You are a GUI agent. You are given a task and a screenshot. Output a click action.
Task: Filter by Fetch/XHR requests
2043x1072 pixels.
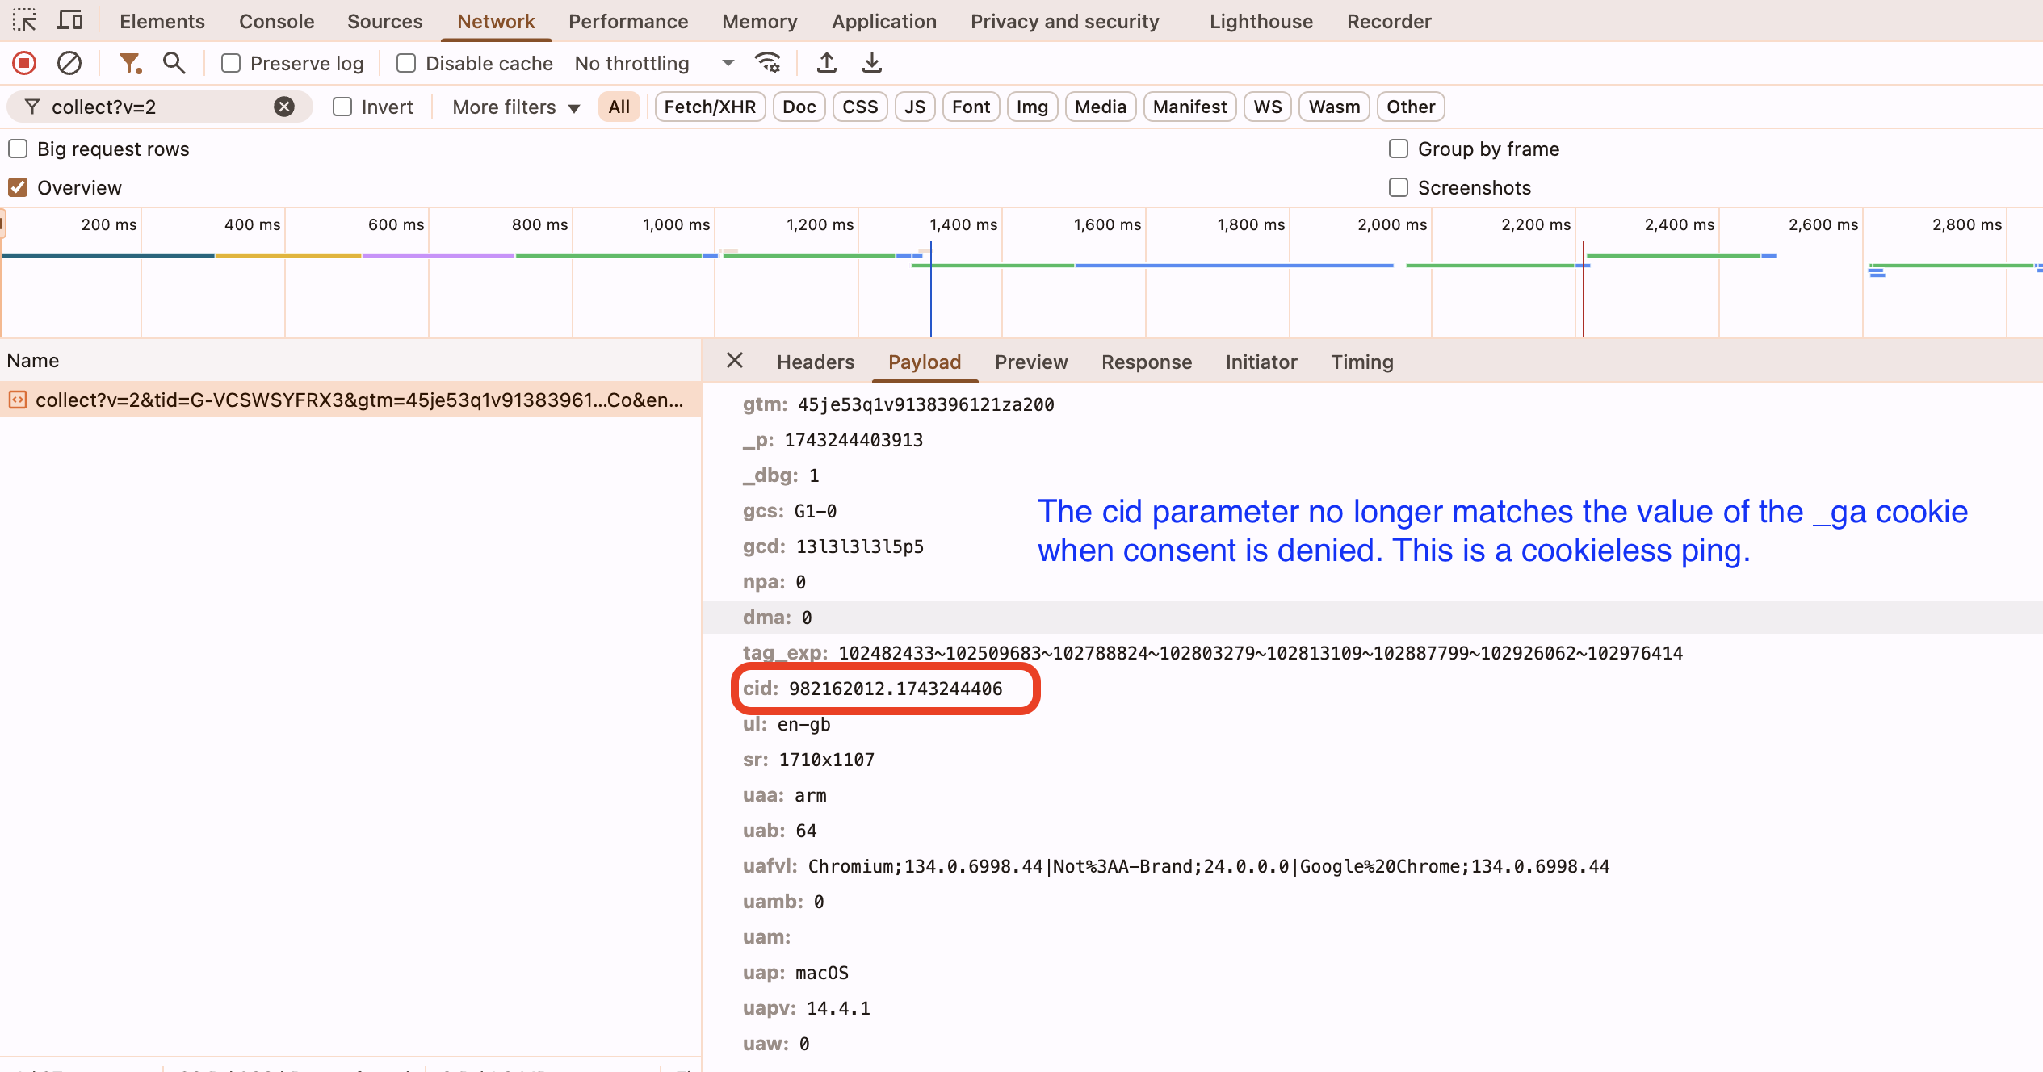point(710,107)
